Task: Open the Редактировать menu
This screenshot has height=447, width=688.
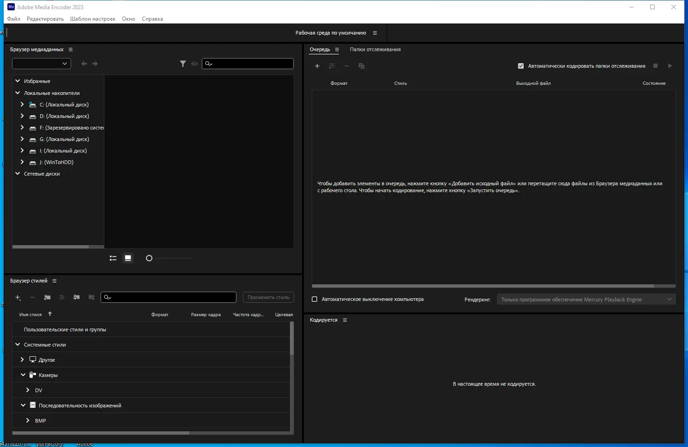Action: point(45,19)
